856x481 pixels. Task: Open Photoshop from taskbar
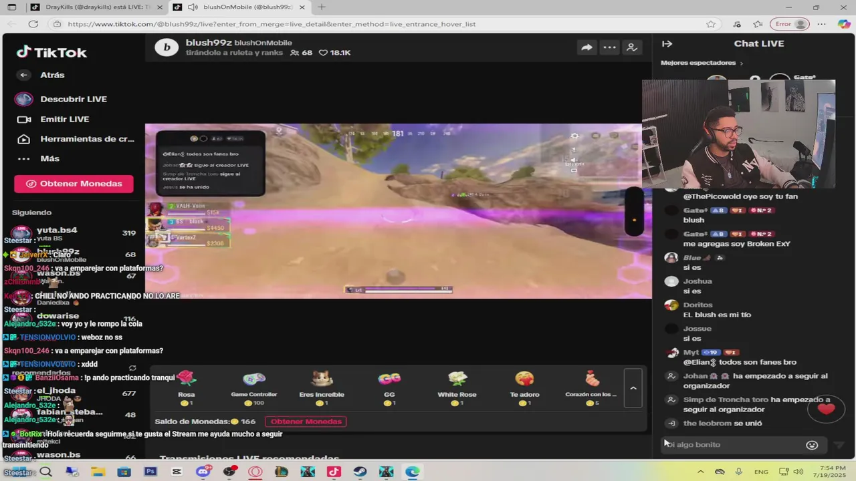[150, 472]
